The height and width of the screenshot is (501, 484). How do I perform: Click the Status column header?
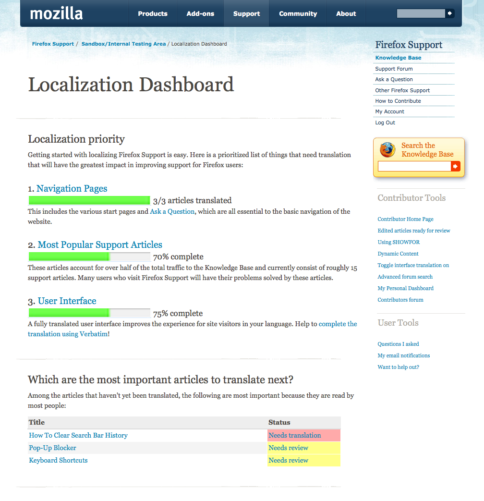coord(279,422)
